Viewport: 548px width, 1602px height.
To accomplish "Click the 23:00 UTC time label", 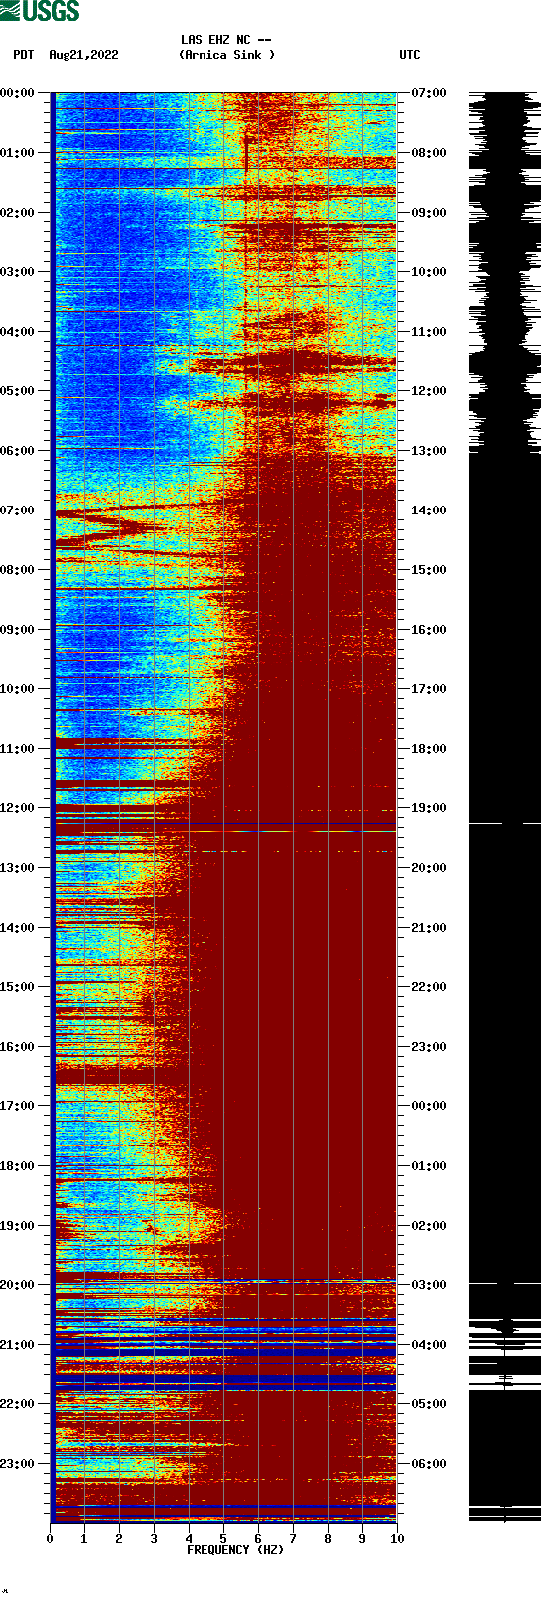I will click(428, 1047).
